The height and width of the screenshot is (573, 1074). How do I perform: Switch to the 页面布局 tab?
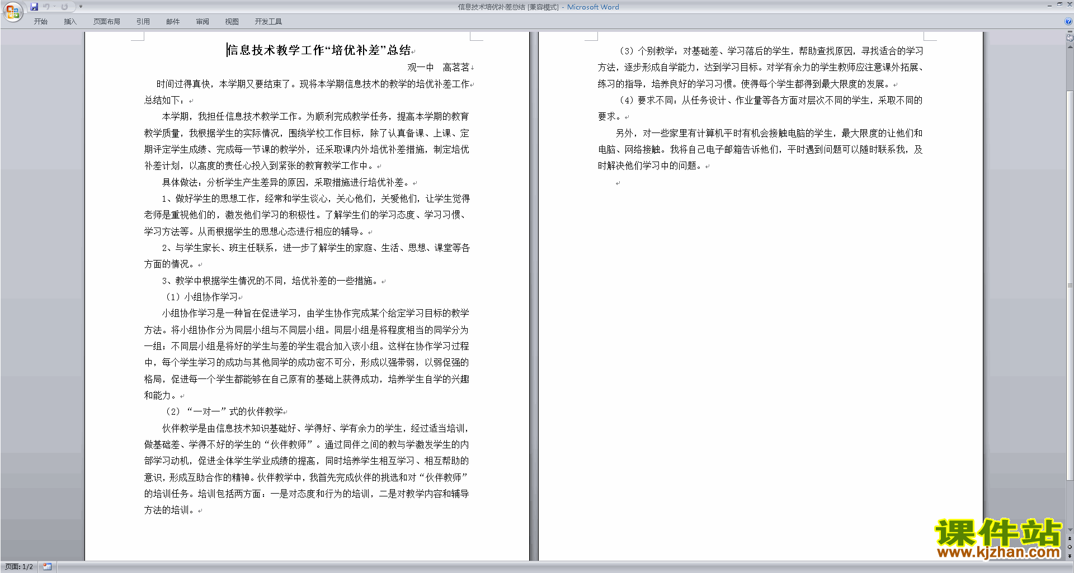coord(106,21)
